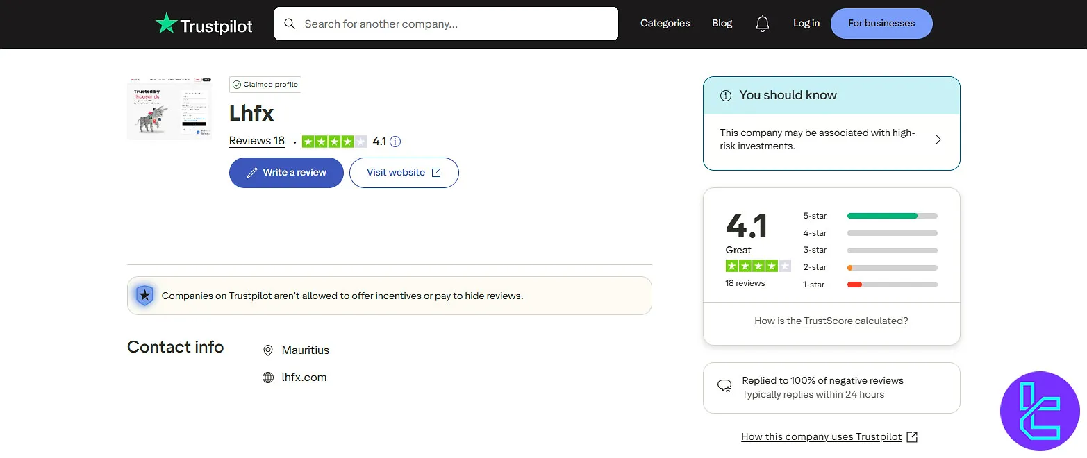Open the notification bell
Screen dimensions: 1087x458
click(x=762, y=23)
